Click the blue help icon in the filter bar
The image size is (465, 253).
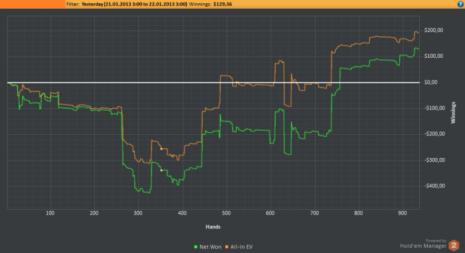tap(460, 4)
